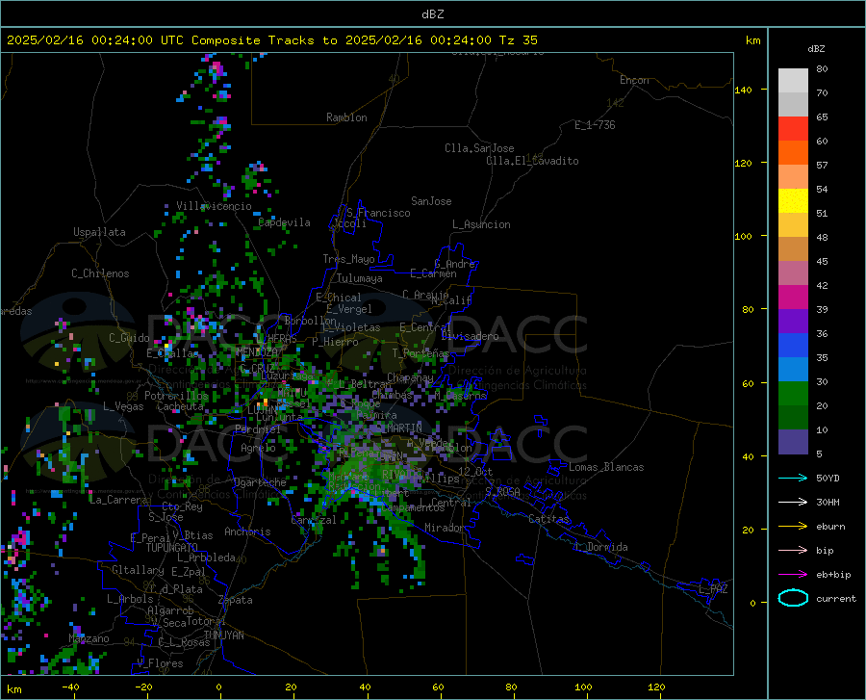Click the 'eb+bip' legend label

(833, 575)
